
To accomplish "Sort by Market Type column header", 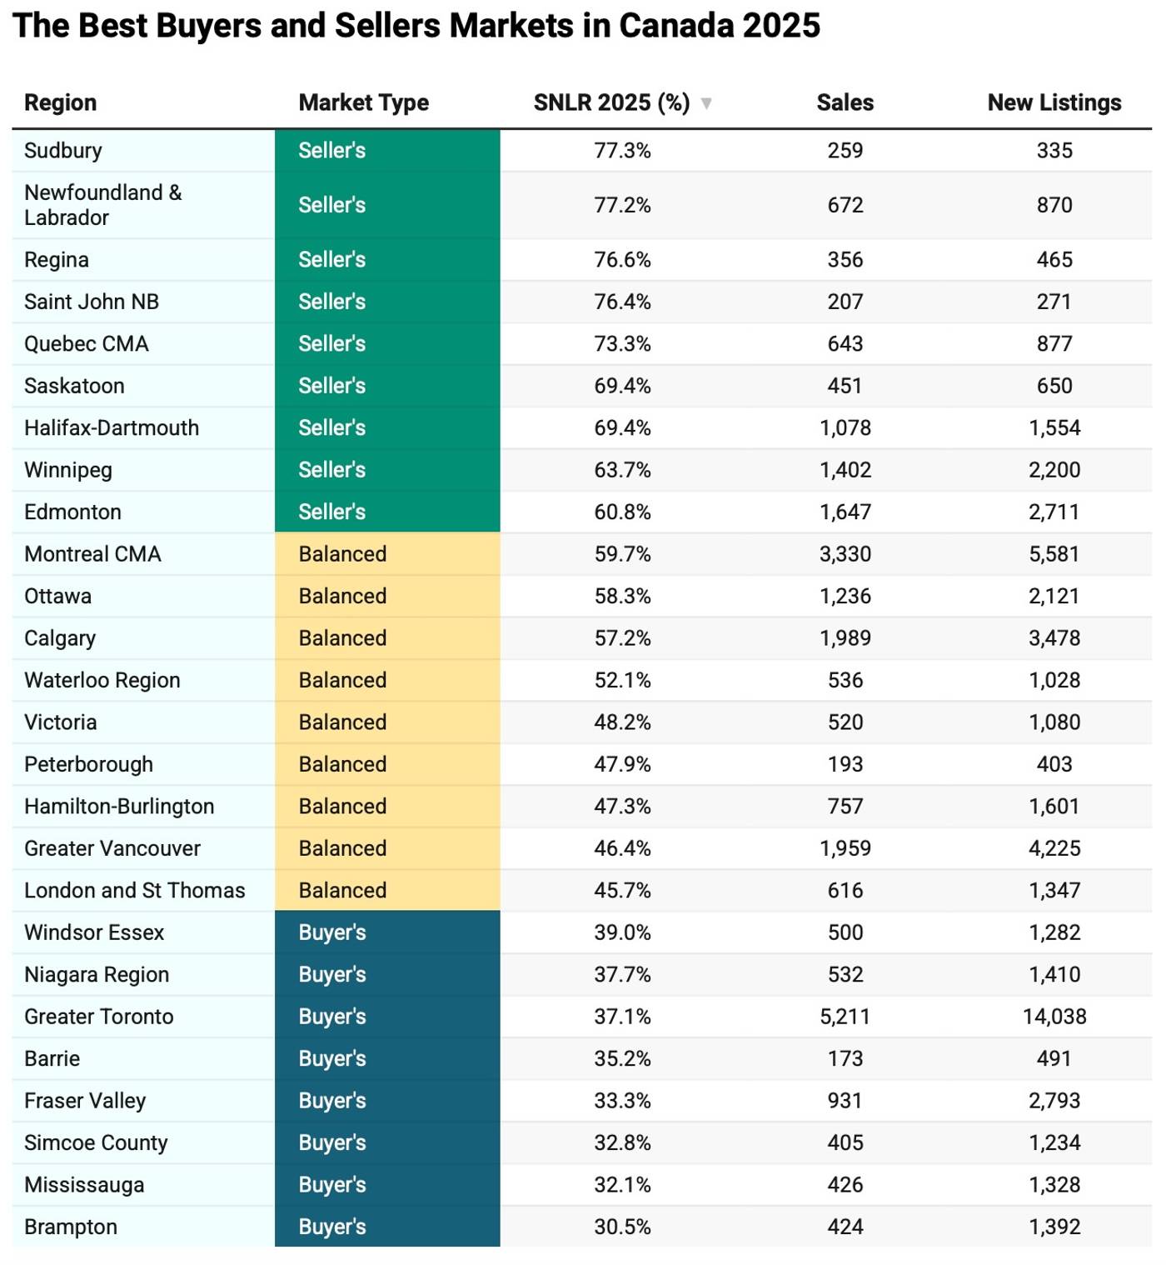I will (x=363, y=102).
